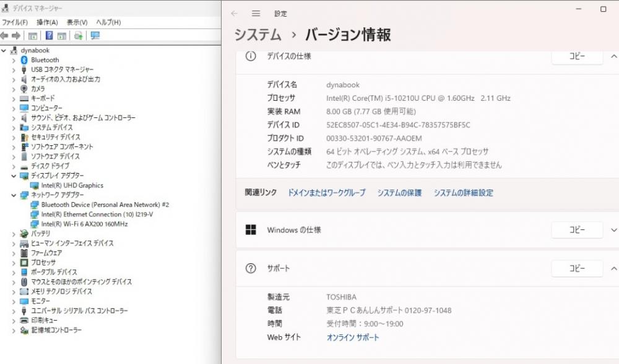
Task: Click the モニター category icon
Action: tap(24, 302)
